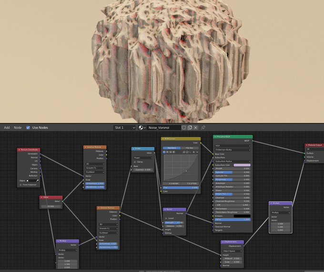Select the C combined channel in RGB Curves
Viewport: 324px width, 272px height.
(164, 152)
